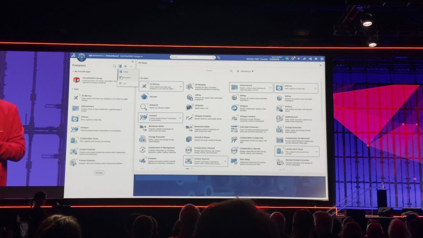Open the 3DSearch magnifier app

pyautogui.click(x=144, y=107)
